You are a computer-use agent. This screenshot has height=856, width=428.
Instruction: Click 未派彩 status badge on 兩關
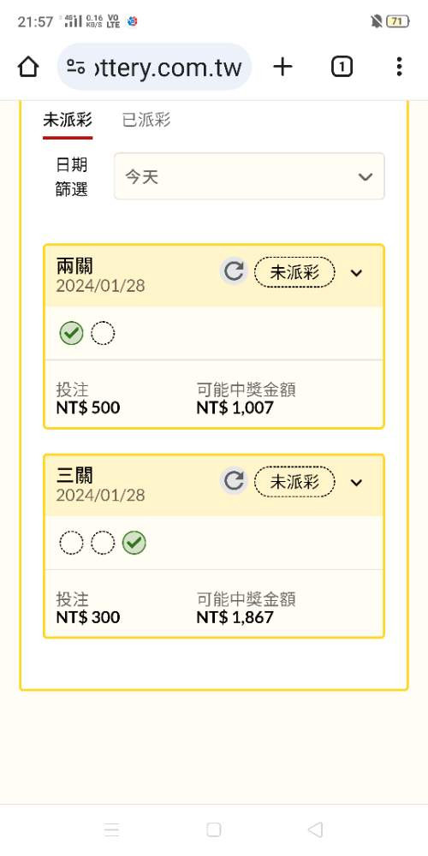294,272
